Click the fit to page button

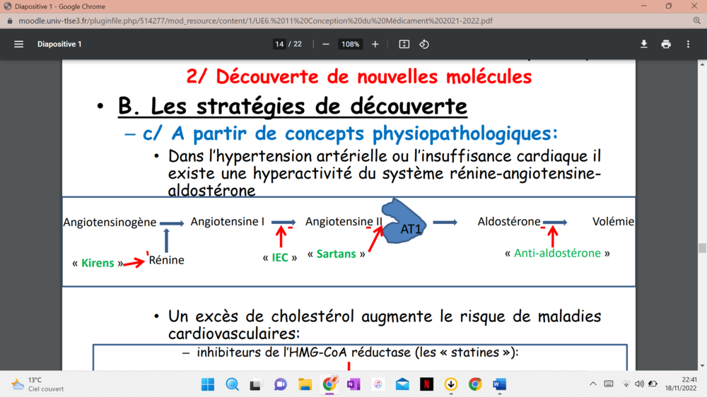pos(404,44)
